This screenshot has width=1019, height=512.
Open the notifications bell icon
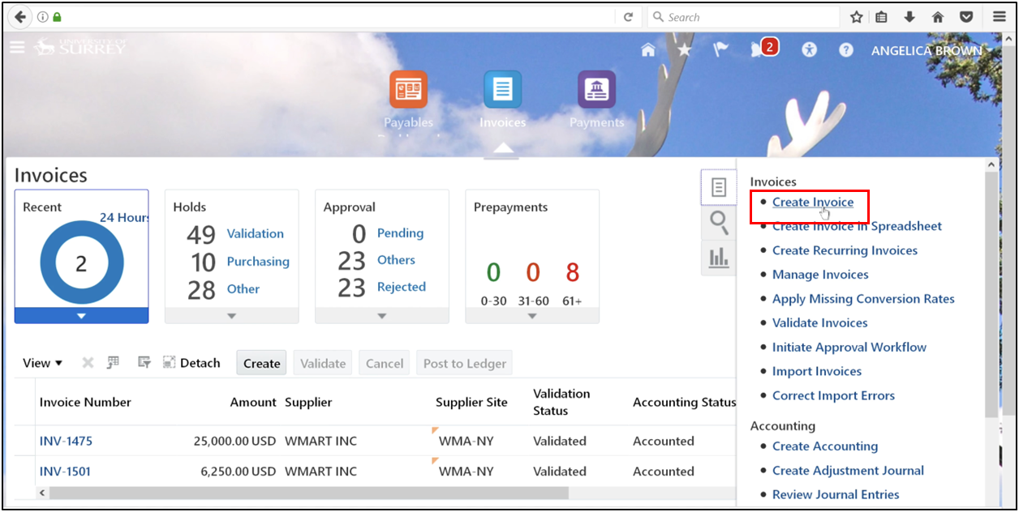point(758,49)
